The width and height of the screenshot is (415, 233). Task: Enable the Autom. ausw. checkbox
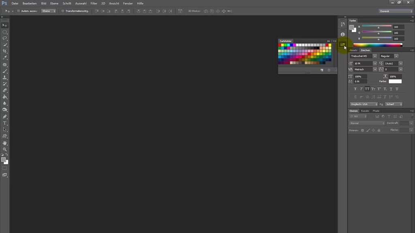[19, 11]
